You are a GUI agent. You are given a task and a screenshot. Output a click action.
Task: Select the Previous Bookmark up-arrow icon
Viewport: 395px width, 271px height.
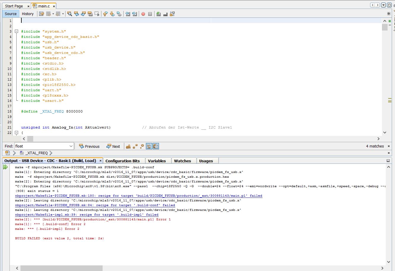pyautogui.click(x=106, y=14)
